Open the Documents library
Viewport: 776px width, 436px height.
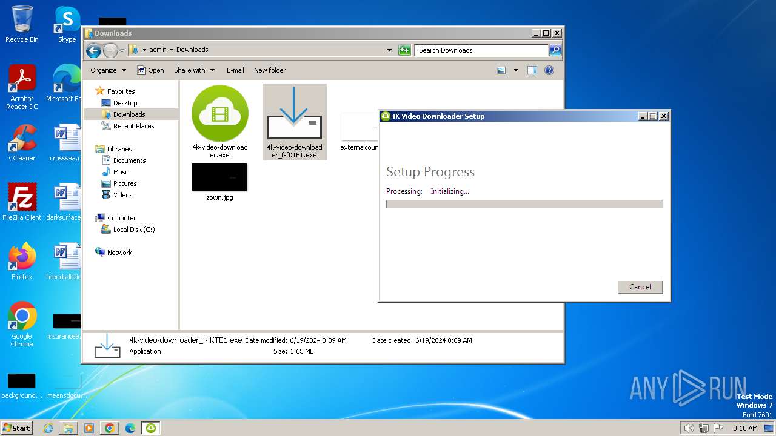pos(129,160)
